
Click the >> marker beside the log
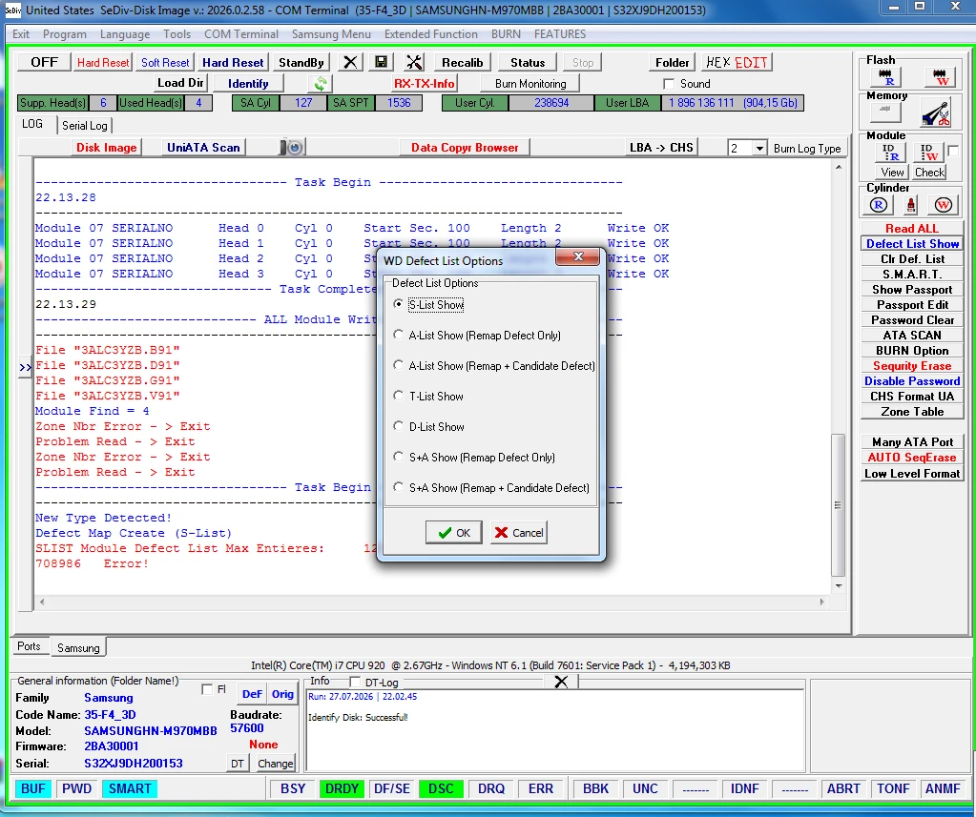25,367
